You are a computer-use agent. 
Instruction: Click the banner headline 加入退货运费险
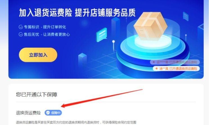point(46,13)
